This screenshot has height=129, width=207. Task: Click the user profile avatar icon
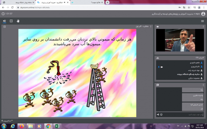click(x=203, y=13)
